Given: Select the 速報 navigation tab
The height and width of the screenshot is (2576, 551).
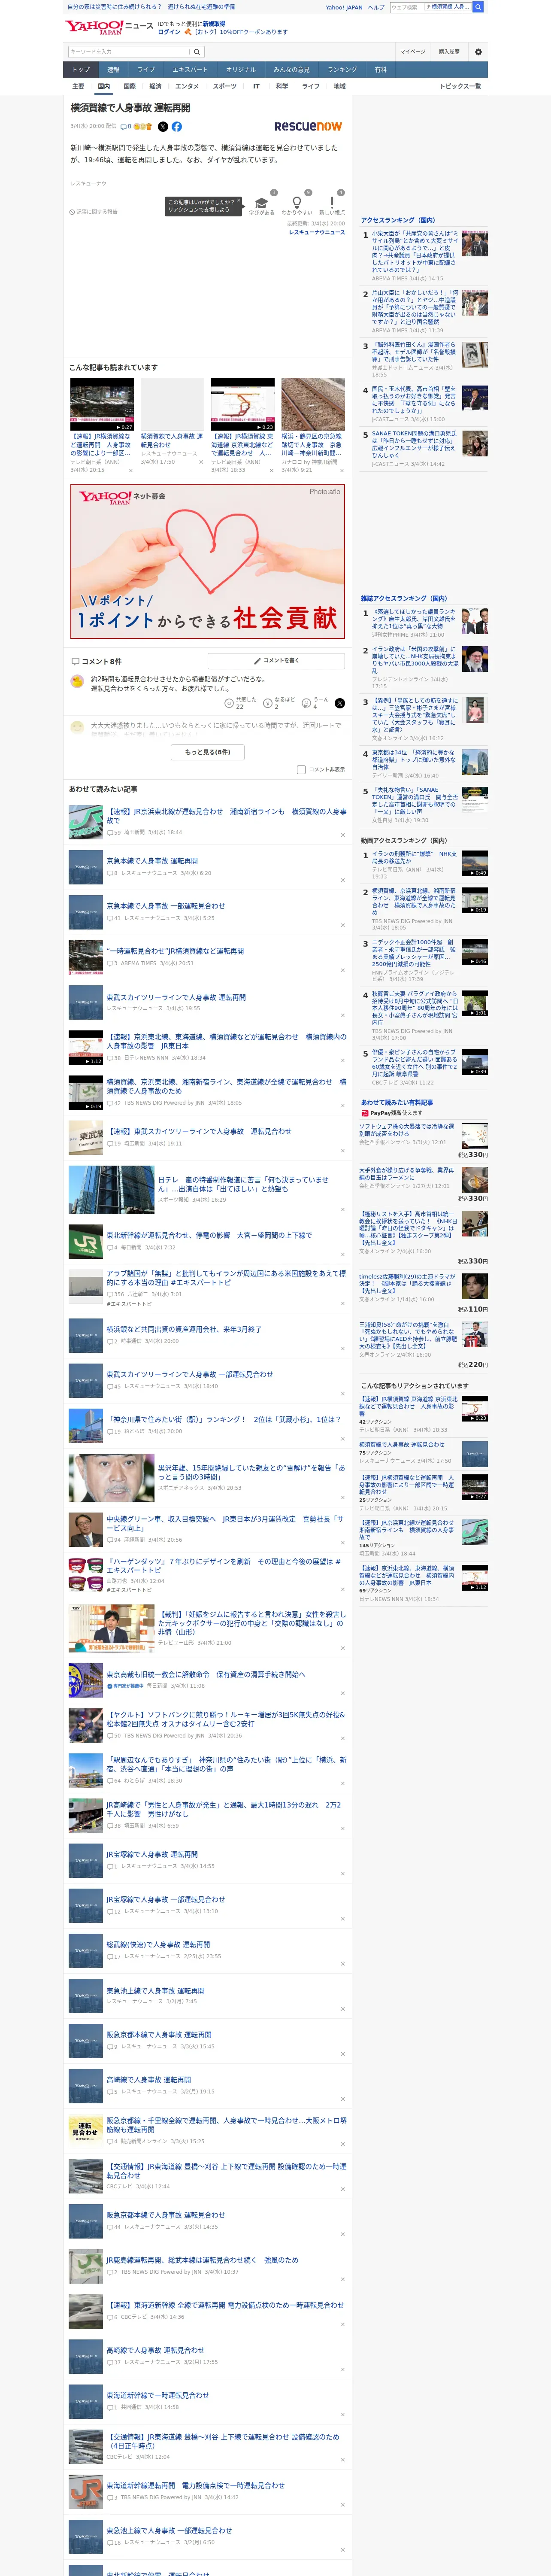Looking at the screenshot, I should (113, 70).
